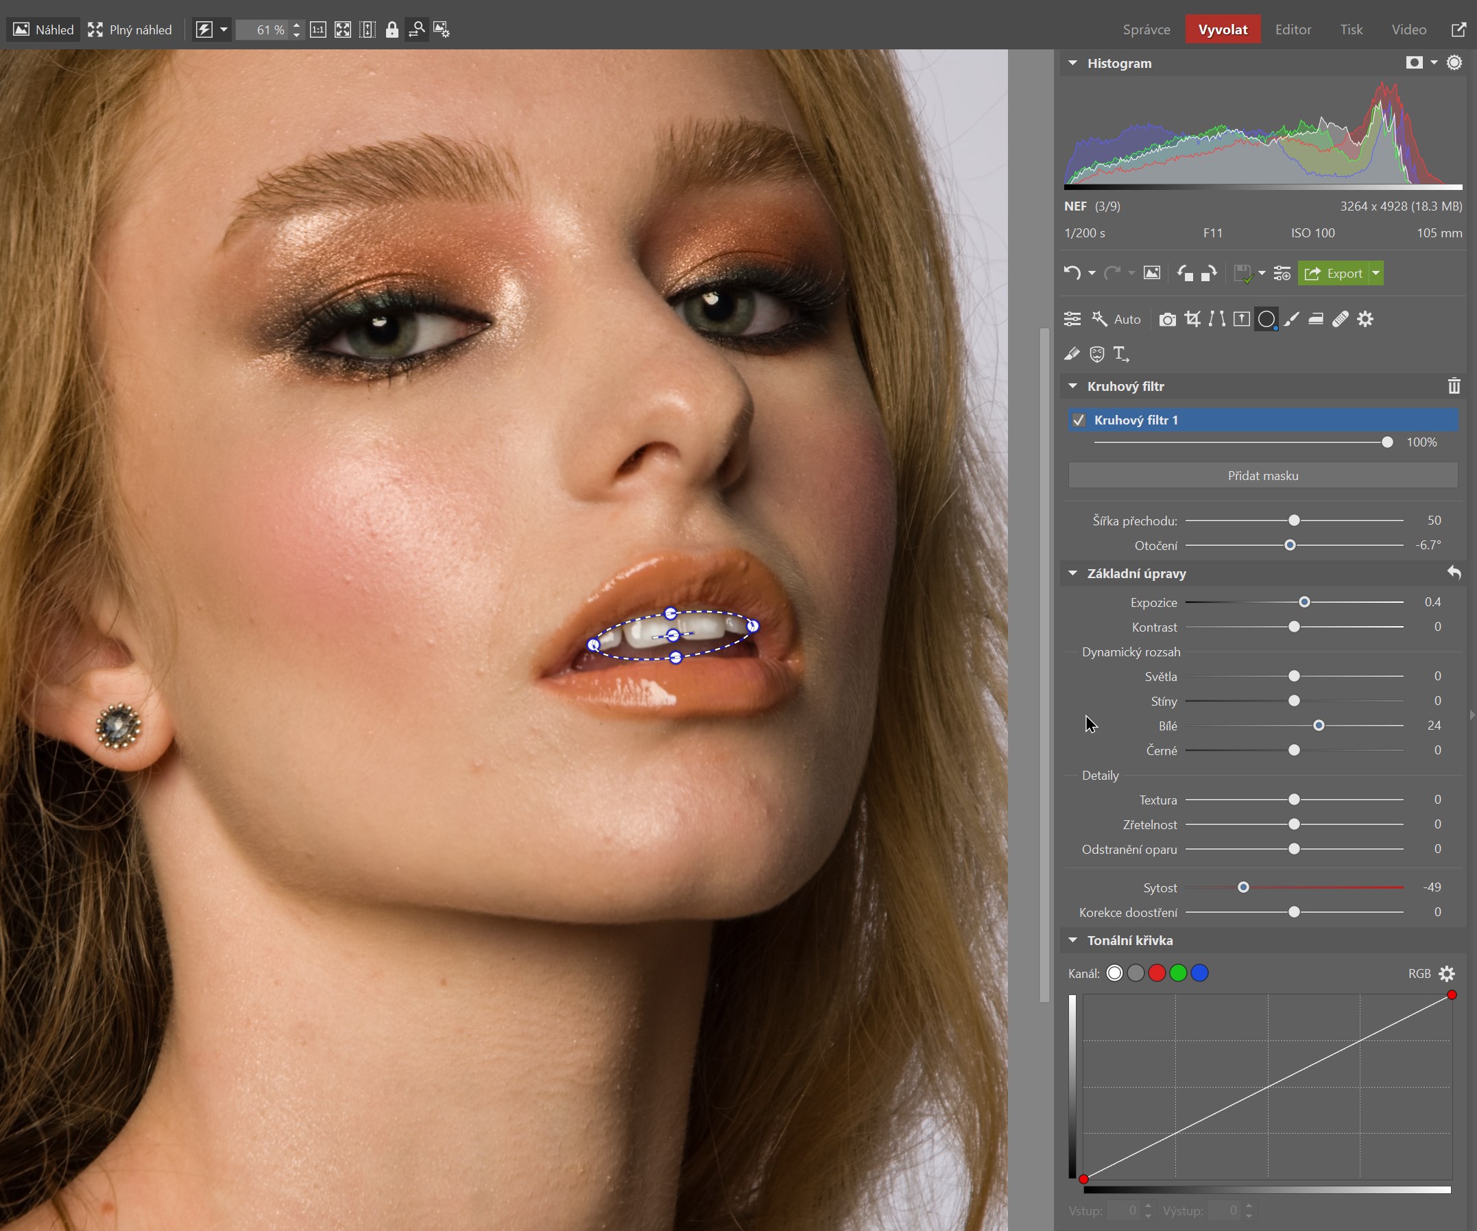The width and height of the screenshot is (1477, 1231).
Task: Collapse the Histogram panel
Action: click(x=1072, y=63)
